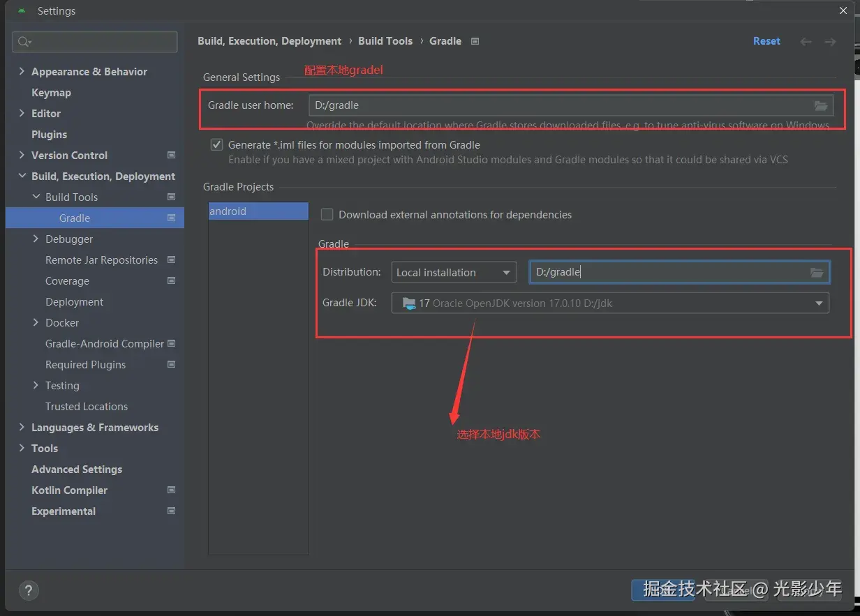Expand the Version Control section
Screen dimensions: 860x616
click(x=22, y=155)
